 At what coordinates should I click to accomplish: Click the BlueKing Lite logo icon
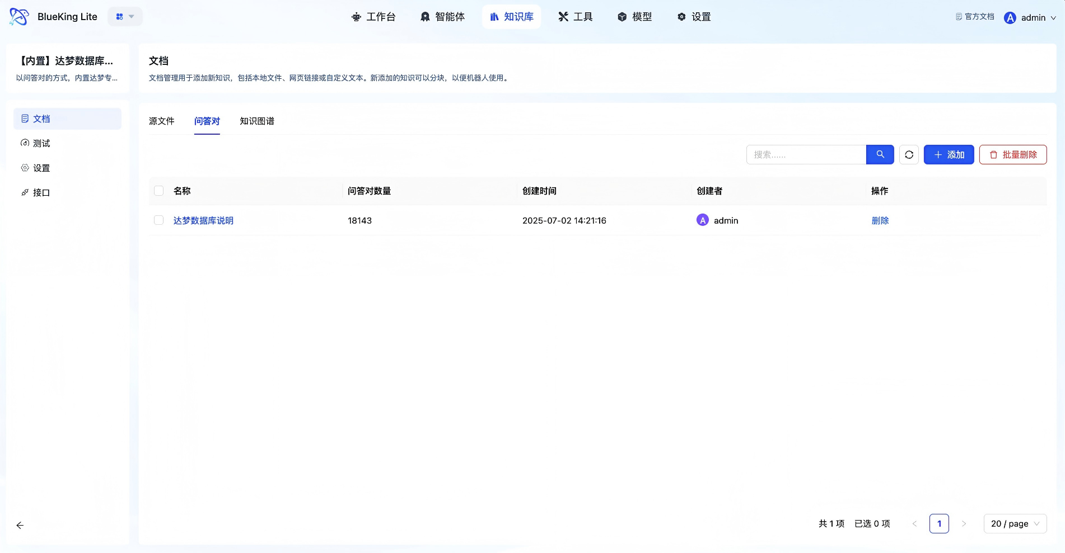click(x=19, y=17)
